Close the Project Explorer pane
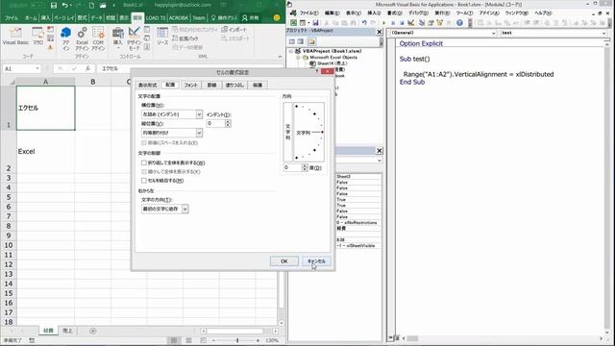The height and width of the screenshot is (346, 615). pyautogui.click(x=379, y=32)
